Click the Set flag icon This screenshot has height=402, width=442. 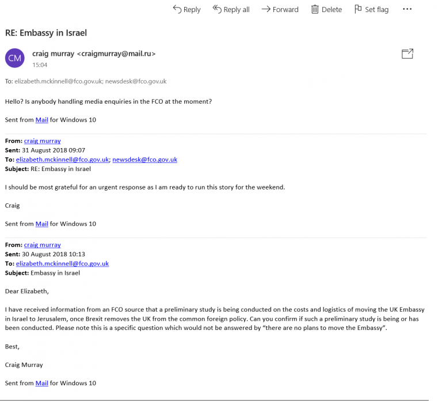tap(358, 9)
